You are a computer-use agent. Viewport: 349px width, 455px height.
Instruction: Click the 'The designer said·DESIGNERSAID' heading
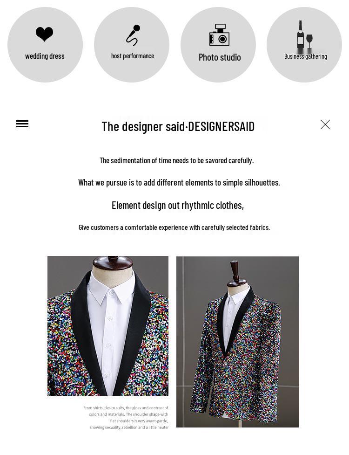[x=178, y=126]
